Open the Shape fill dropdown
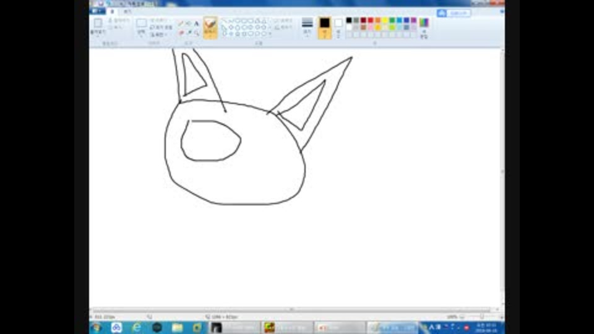The height and width of the screenshot is (334, 594). 283,28
